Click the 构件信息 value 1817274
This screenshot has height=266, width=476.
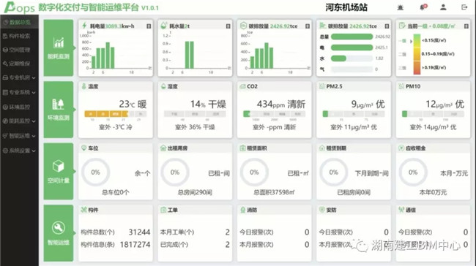pos(135,244)
